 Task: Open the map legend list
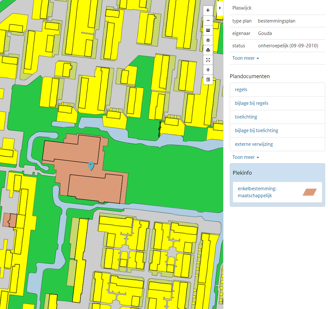tap(208, 79)
